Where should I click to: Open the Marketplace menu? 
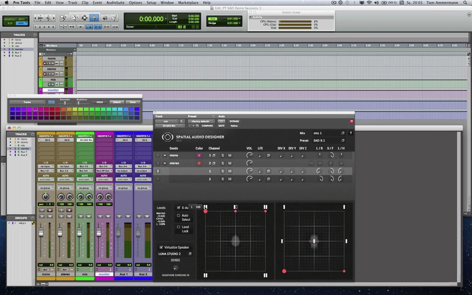[x=188, y=3]
